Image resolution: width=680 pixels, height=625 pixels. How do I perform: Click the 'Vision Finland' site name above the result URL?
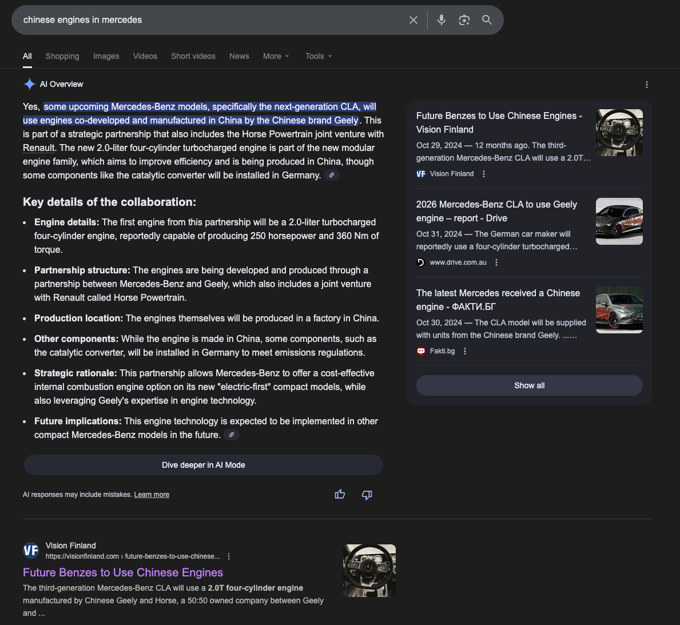71,546
